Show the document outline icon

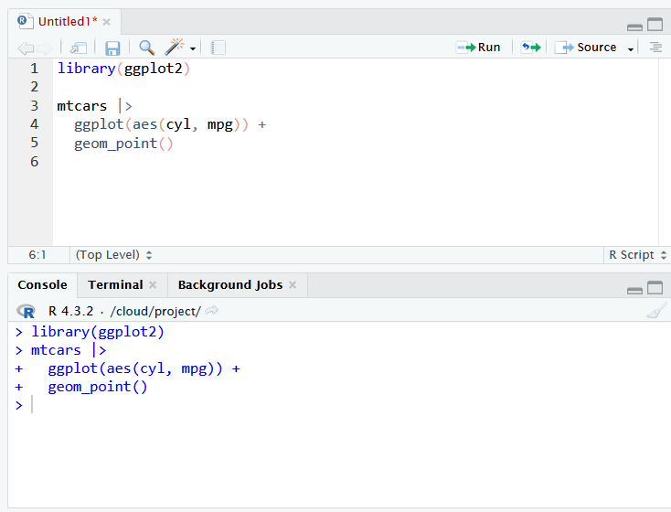coord(655,48)
